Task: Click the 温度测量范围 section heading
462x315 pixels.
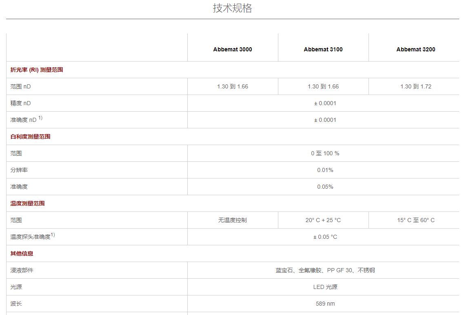Action: (28, 203)
